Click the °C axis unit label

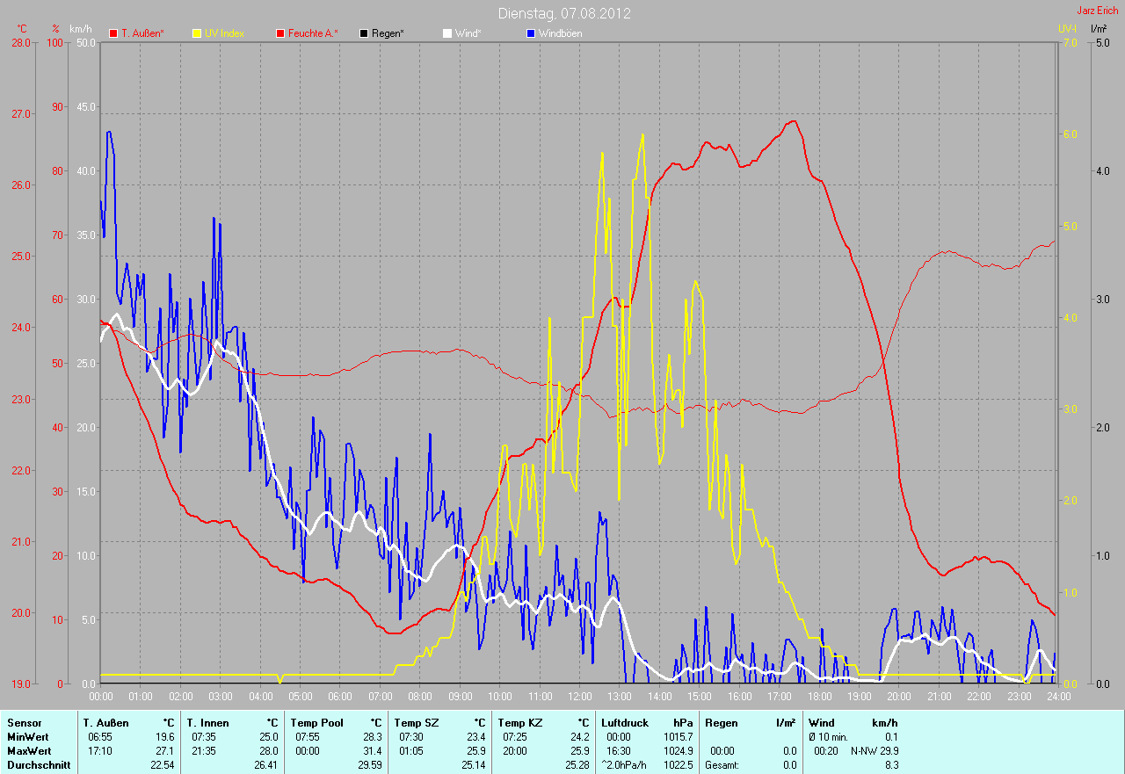click(22, 29)
